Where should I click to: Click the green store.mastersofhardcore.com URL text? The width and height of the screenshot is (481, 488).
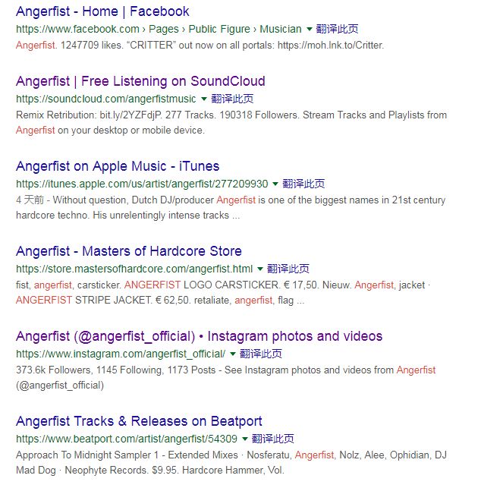134,269
